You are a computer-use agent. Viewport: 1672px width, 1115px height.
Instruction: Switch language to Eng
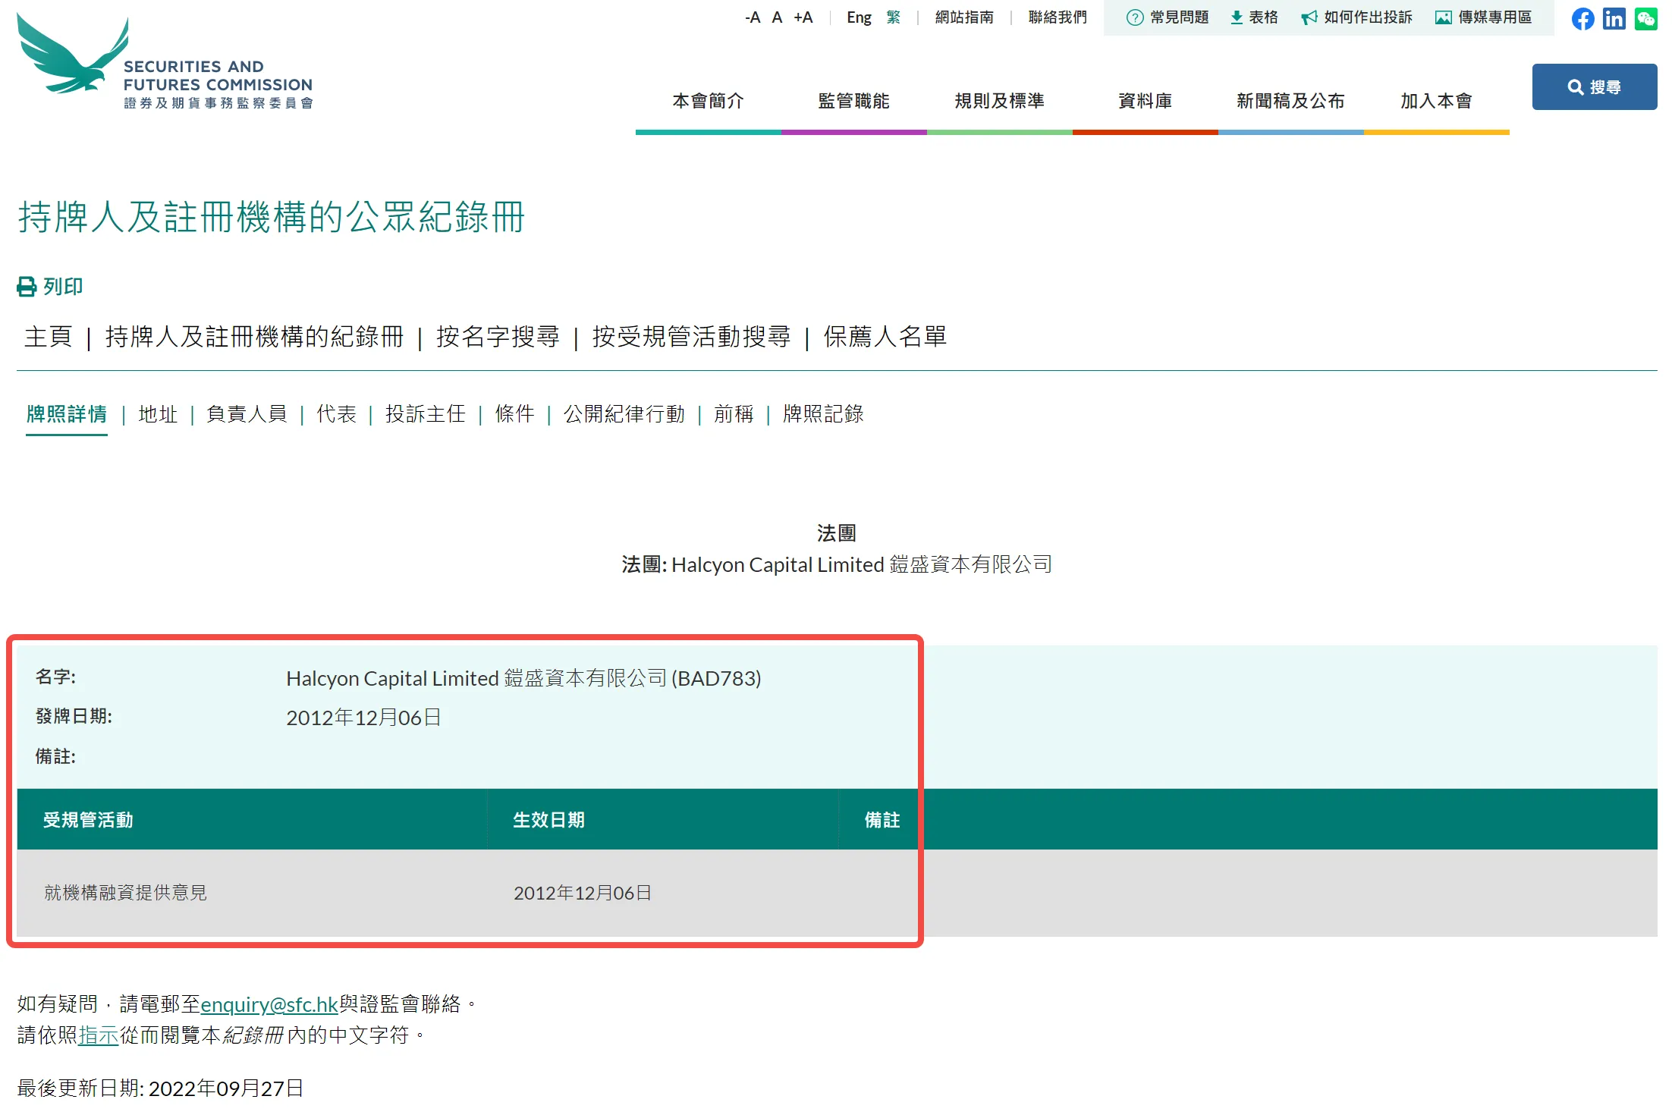tap(859, 17)
